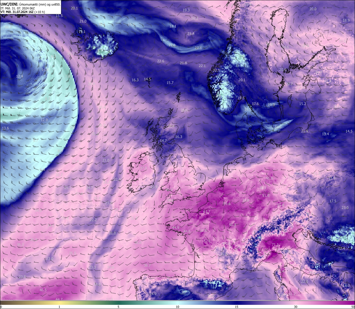The height and width of the screenshot is (309, 355).
Task: Click the 11.9 value over the Baltic
Action: coord(272,104)
